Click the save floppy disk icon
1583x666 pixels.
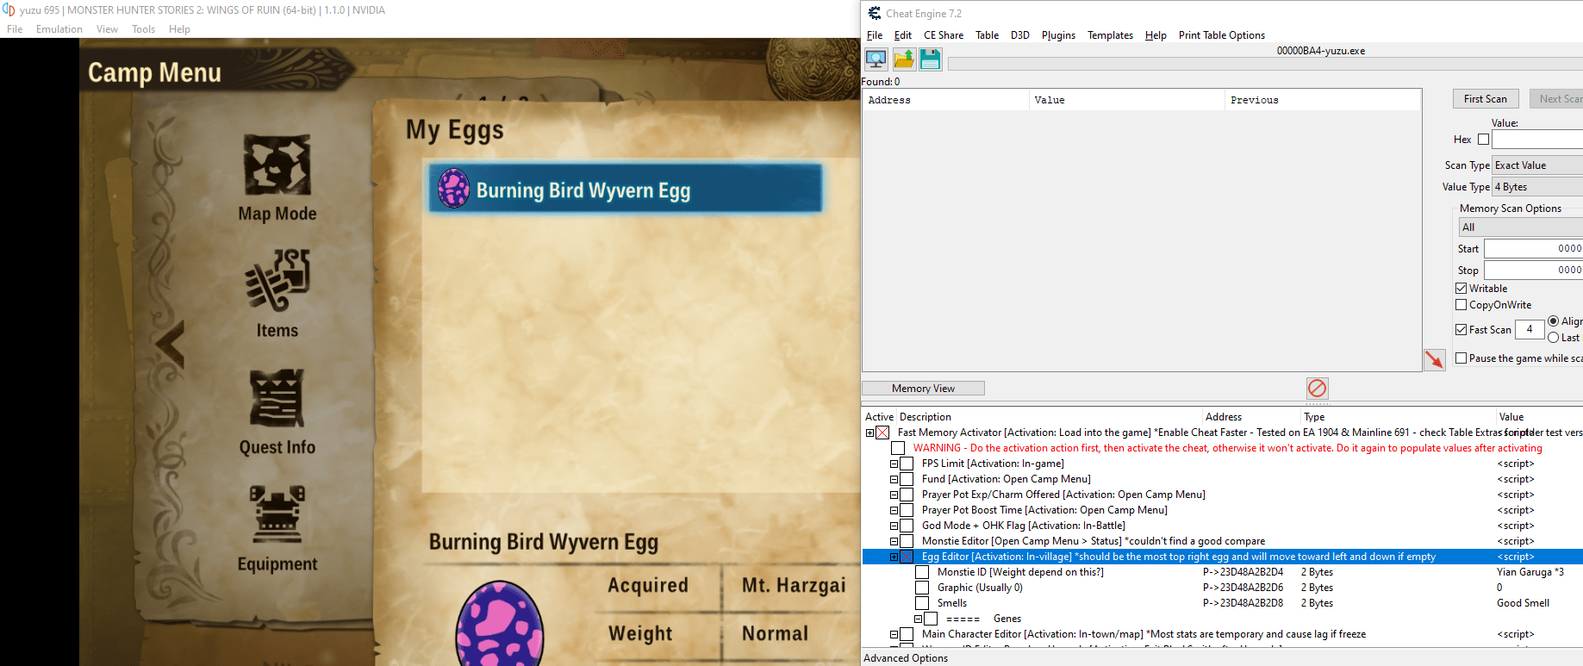tap(931, 59)
